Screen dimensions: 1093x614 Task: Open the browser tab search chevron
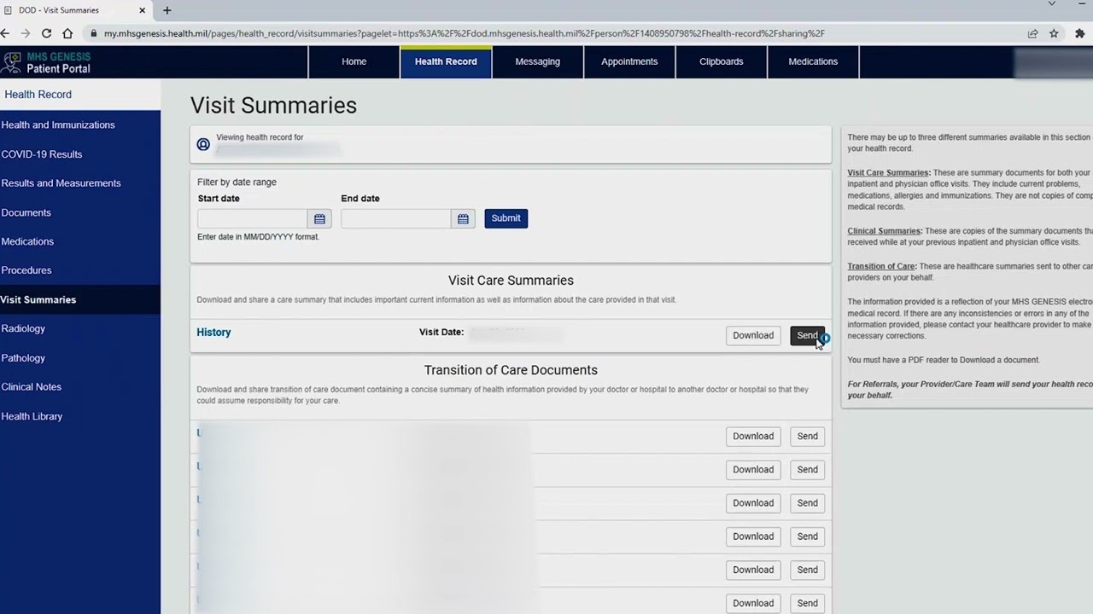click(x=1051, y=4)
